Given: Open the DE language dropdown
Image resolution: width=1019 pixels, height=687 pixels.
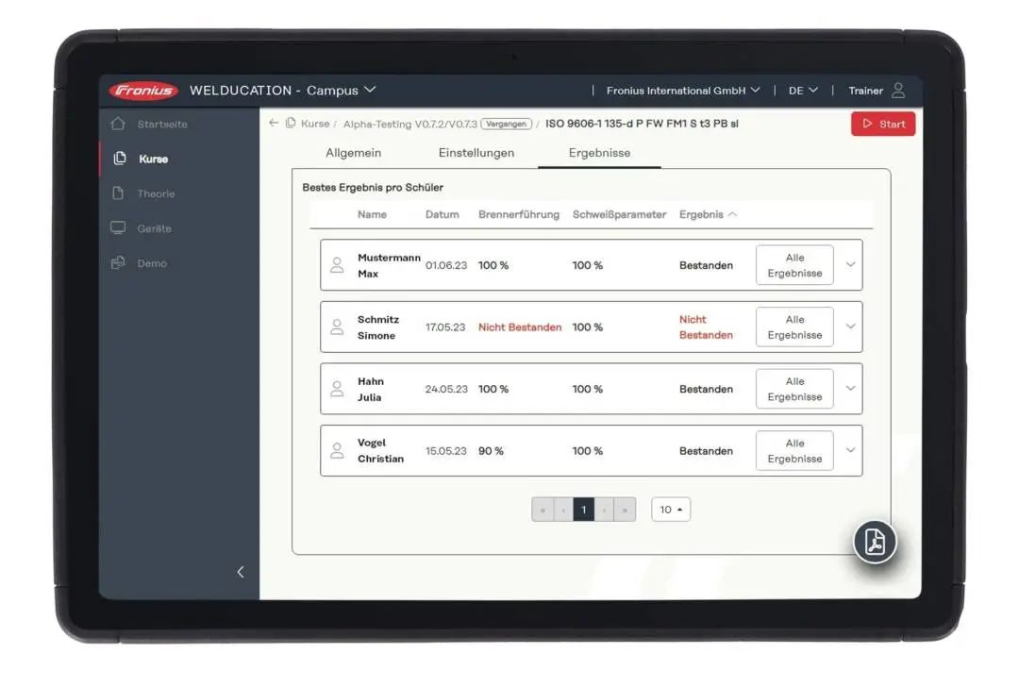Looking at the screenshot, I should pos(803,91).
